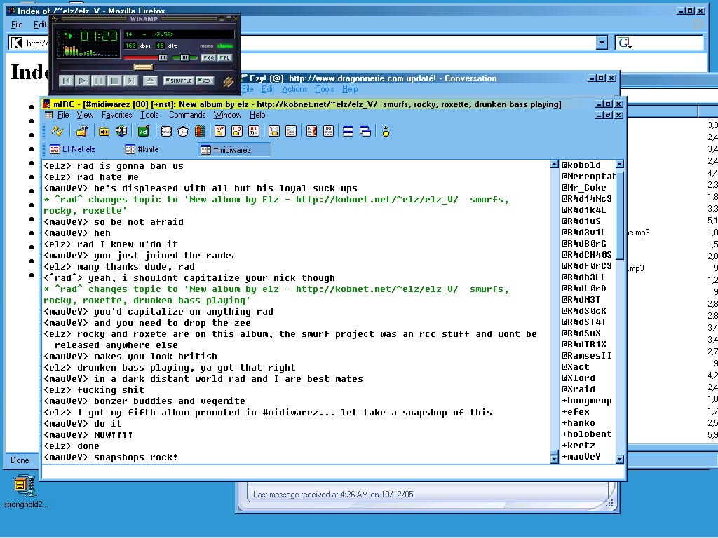This screenshot has height=538, width=718.
Task: Skip to next track in Winamp
Action: 130,81
